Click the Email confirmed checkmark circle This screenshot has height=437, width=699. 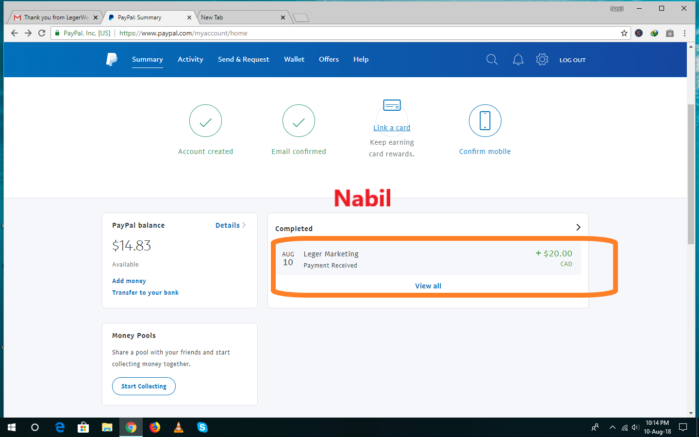pyautogui.click(x=299, y=121)
